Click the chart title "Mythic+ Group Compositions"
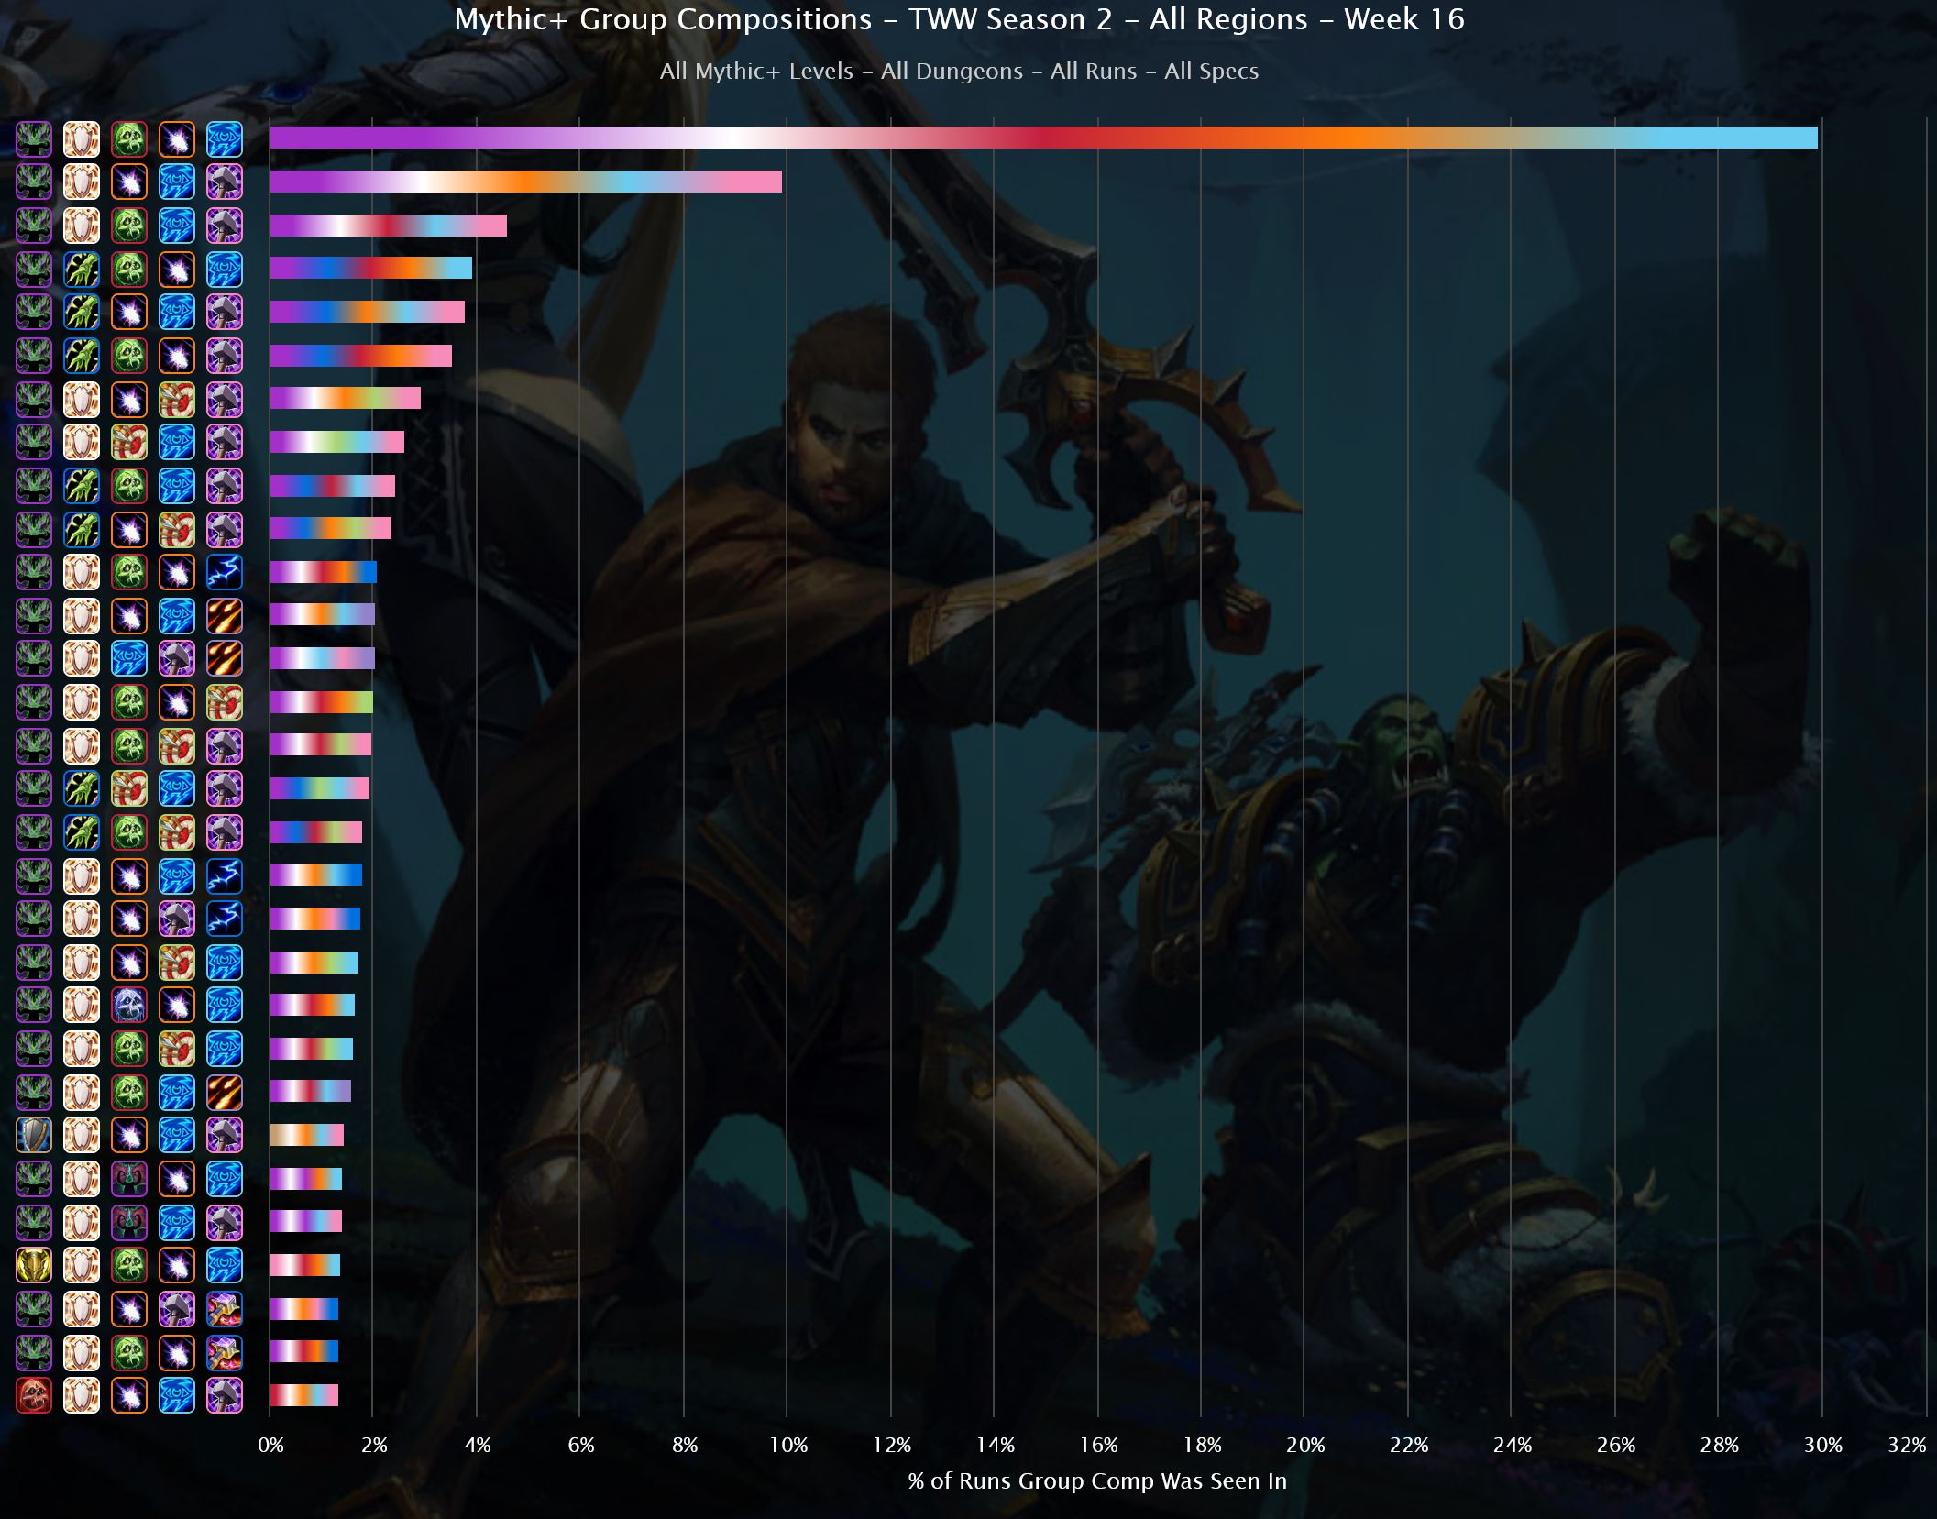 (x=663, y=19)
